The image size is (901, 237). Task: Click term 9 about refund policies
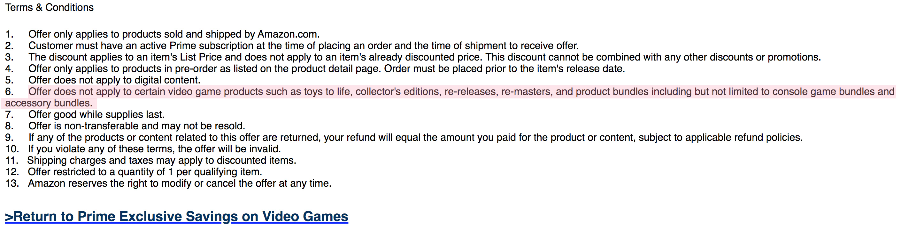click(416, 137)
